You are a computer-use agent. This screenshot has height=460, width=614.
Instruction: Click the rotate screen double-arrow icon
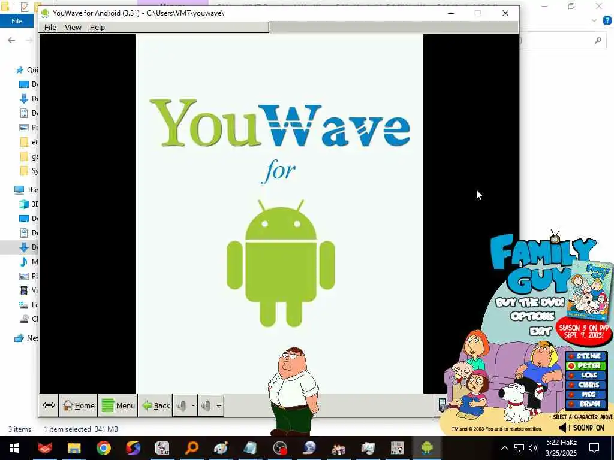[49, 405]
